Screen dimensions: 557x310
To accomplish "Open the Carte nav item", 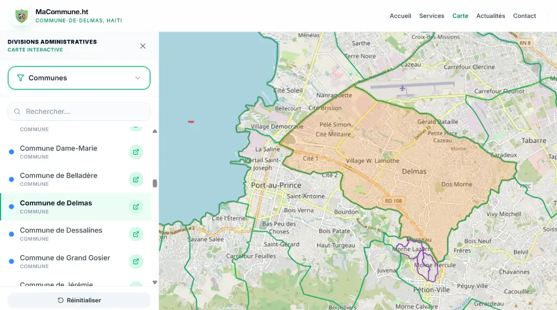I will click(x=460, y=16).
